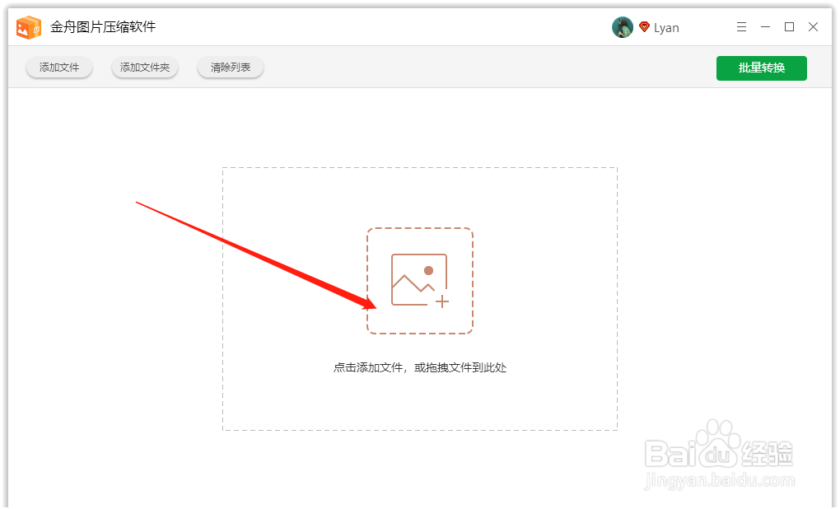Click the 添加文件夹 button
This screenshot has width=840, height=509.
click(145, 68)
